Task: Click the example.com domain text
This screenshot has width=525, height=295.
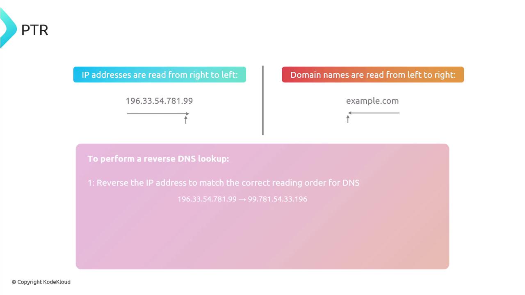Action: coord(372,101)
